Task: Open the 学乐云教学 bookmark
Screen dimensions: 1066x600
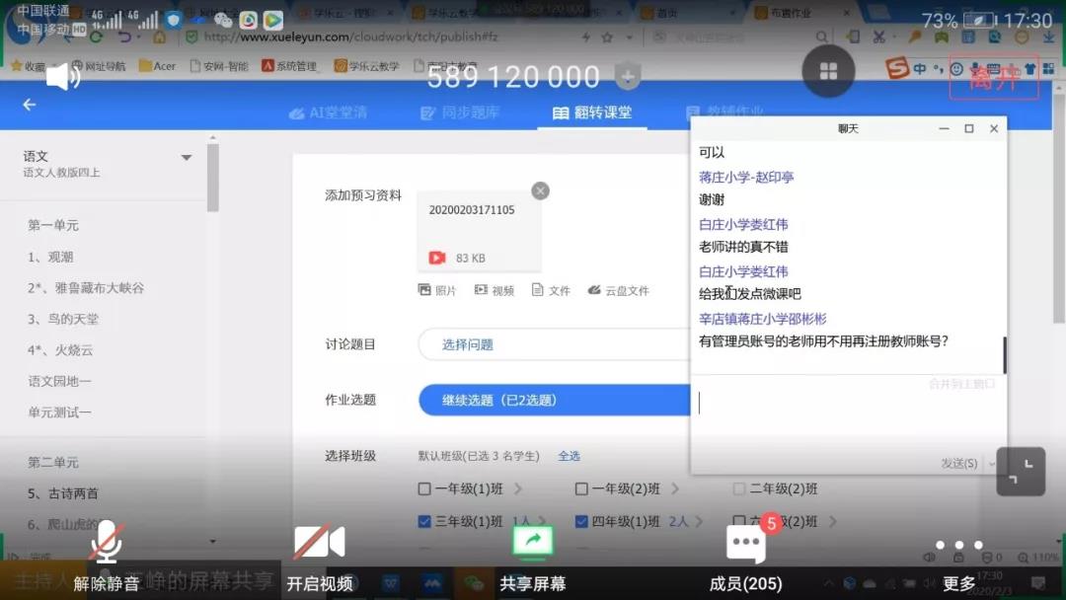Action: [366, 66]
